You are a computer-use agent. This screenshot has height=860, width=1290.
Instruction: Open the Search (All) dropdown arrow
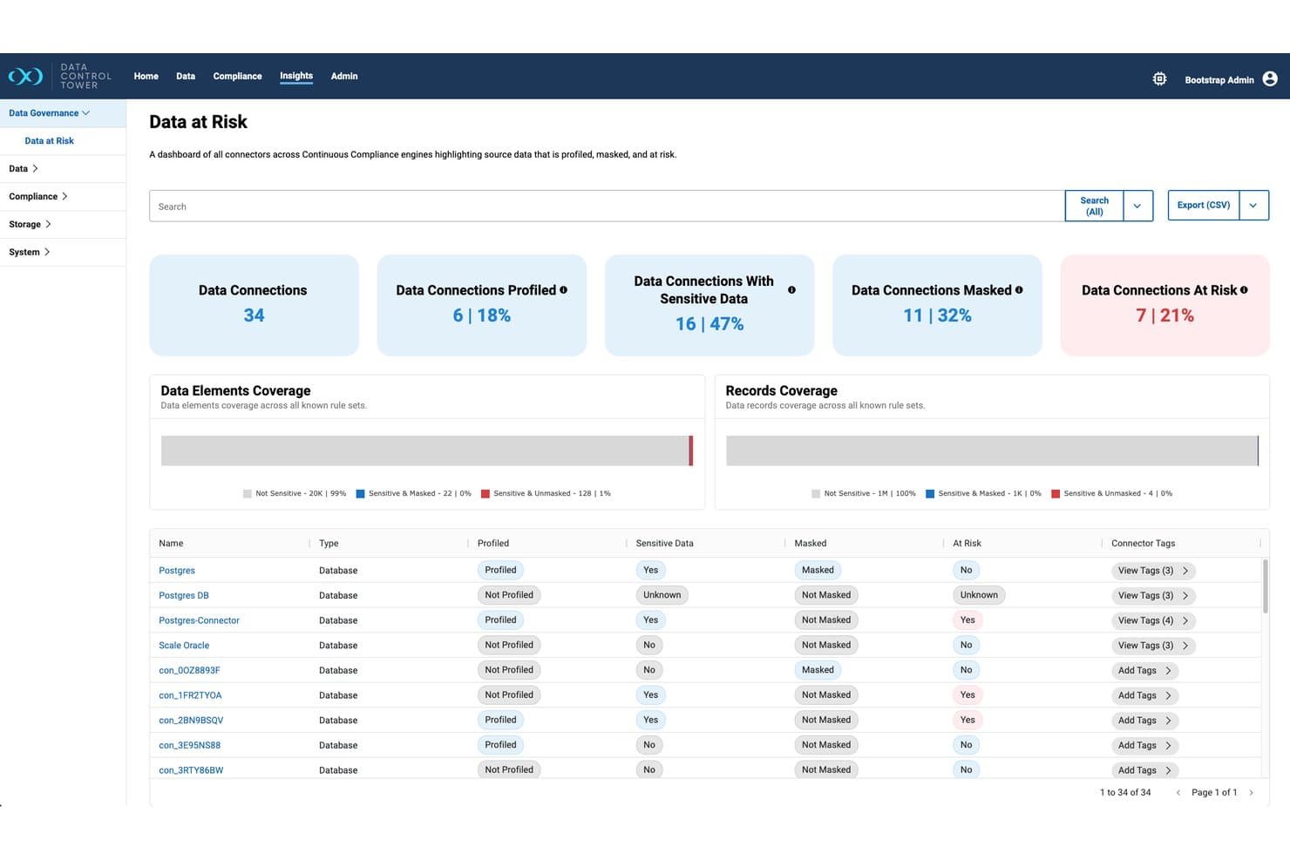coord(1137,206)
